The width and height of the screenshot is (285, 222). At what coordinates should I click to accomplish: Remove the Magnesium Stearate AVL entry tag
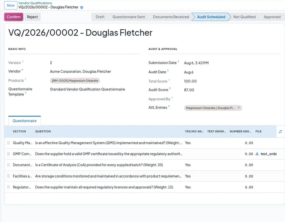(239, 108)
